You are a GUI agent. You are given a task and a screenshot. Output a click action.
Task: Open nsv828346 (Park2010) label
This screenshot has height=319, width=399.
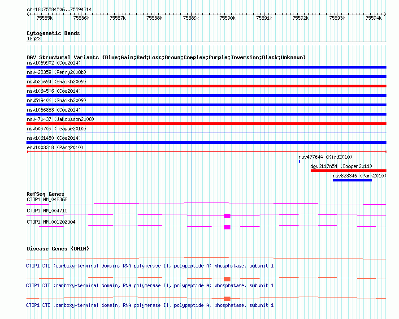click(x=360, y=176)
